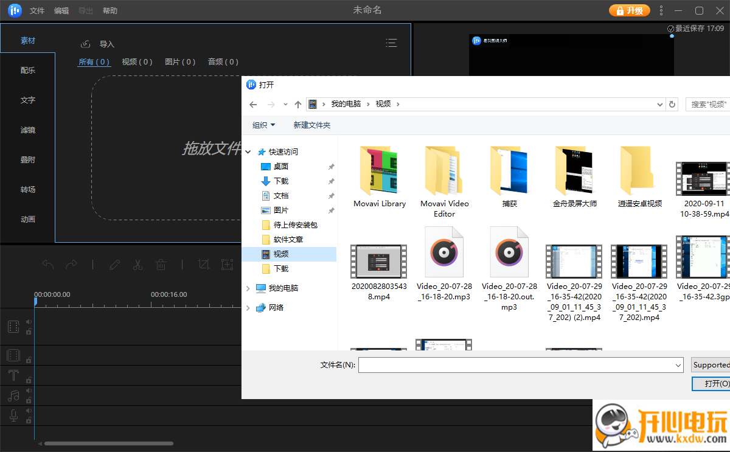
Task: Click the Undo arrow icon
Action: pyautogui.click(x=48, y=265)
